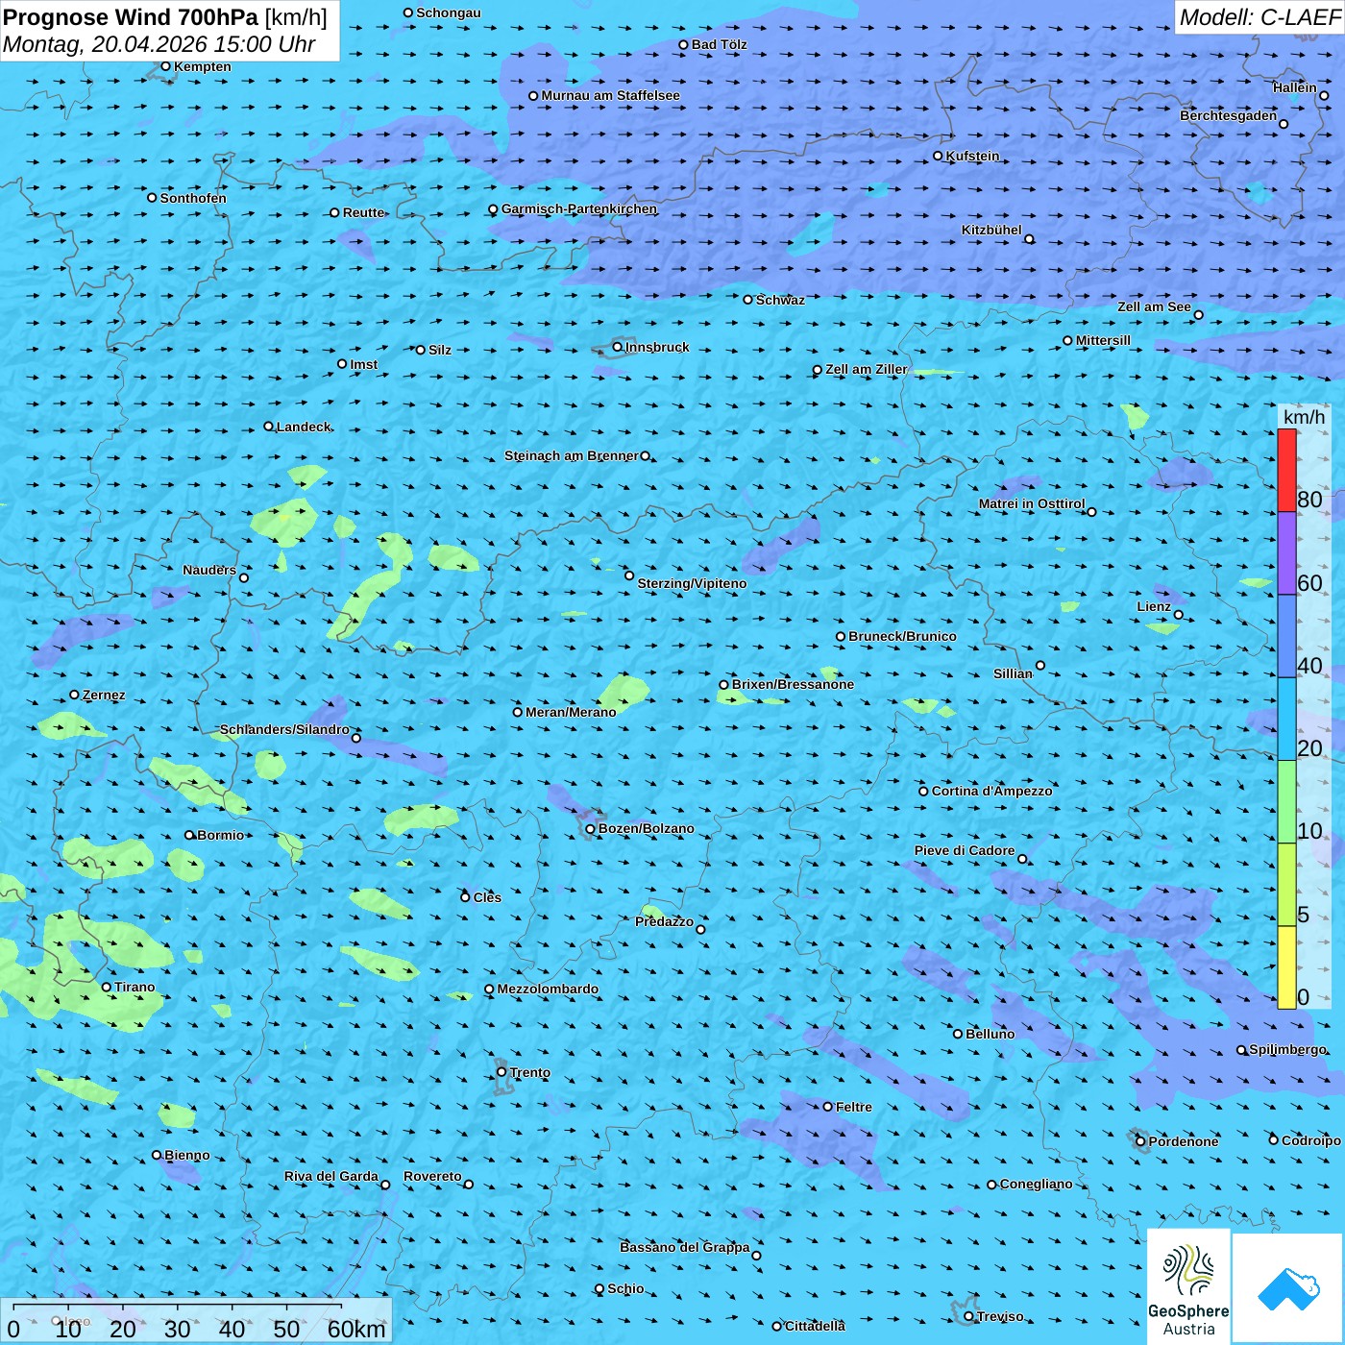Viewport: 1345px width, 1345px height.
Task: Click the Cles city label
Action: pos(487,897)
